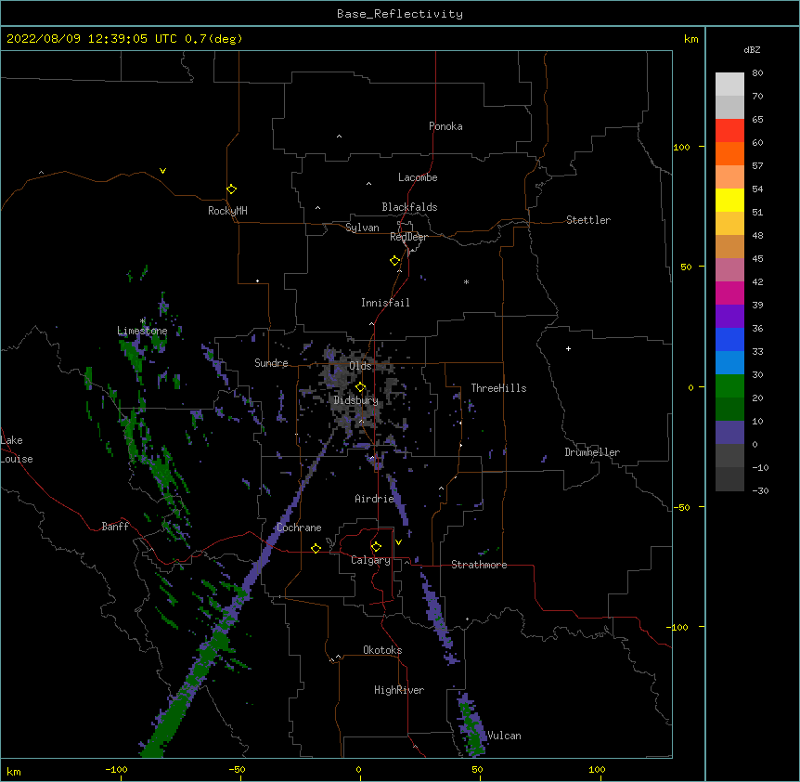The width and height of the screenshot is (800, 782).
Task: Click the Stettler city label
Action: (x=588, y=220)
